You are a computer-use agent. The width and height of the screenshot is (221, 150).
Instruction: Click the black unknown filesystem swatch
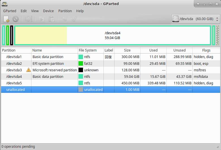81,70
